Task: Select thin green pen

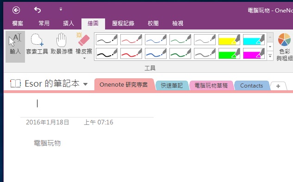Action: tap(180, 40)
